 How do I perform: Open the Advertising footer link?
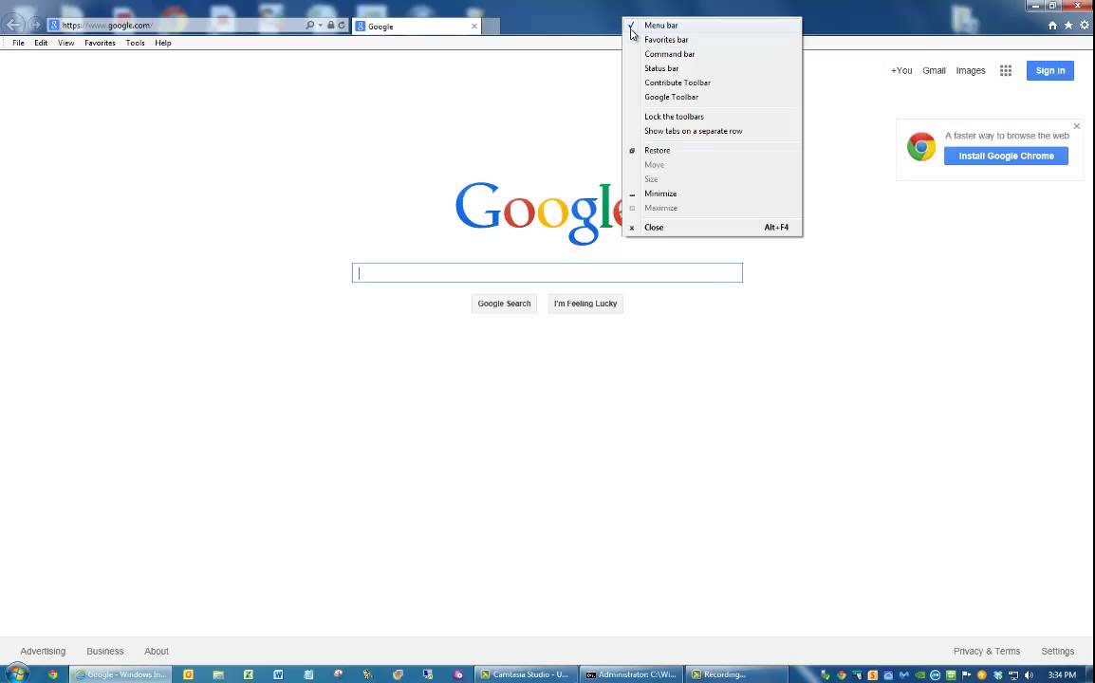click(43, 651)
